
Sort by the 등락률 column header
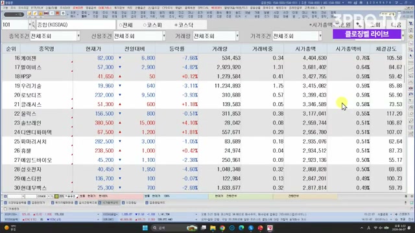[x=177, y=49]
